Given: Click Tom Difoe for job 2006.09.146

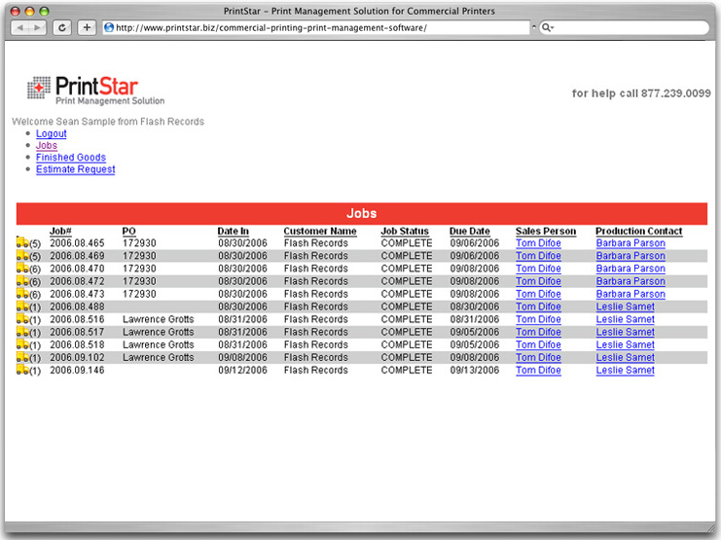Looking at the screenshot, I should tap(538, 371).
